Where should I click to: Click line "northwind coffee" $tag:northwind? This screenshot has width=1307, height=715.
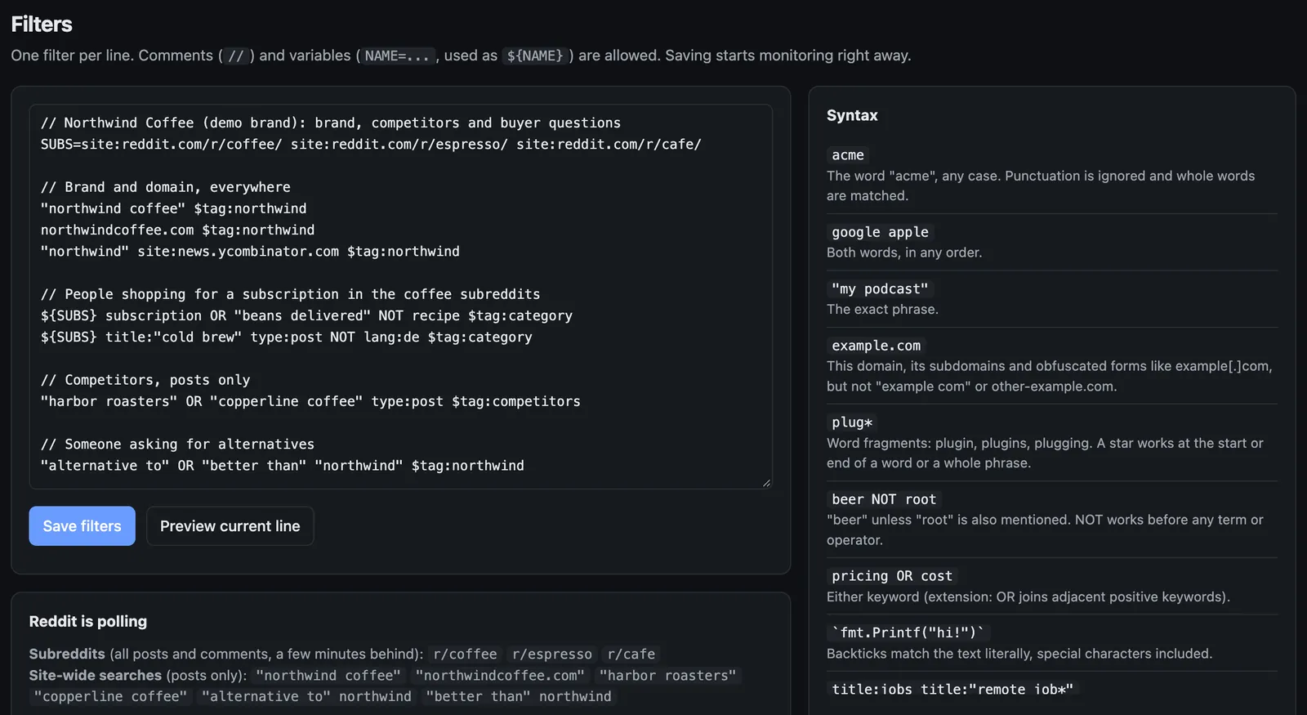174,208
